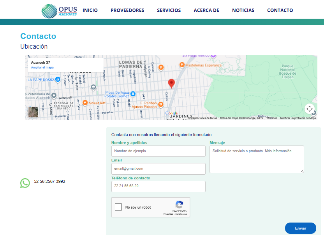Select the red location marker on the map
Viewport: 324px width, 235px height.
pyautogui.click(x=171, y=83)
